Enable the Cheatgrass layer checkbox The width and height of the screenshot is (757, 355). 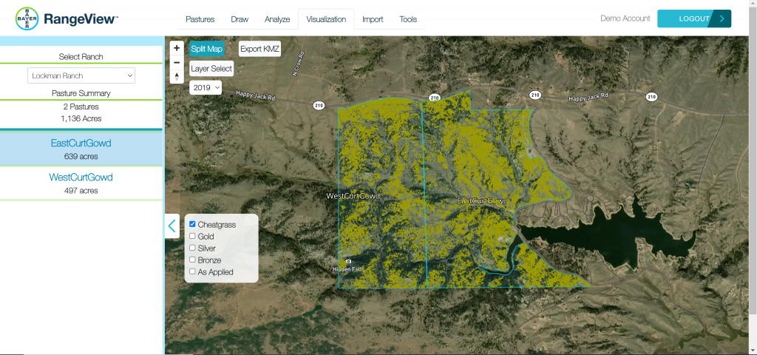pyautogui.click(x=192, y=224)
